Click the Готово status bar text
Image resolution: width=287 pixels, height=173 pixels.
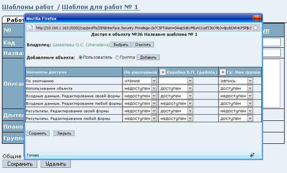click(33, 155)
